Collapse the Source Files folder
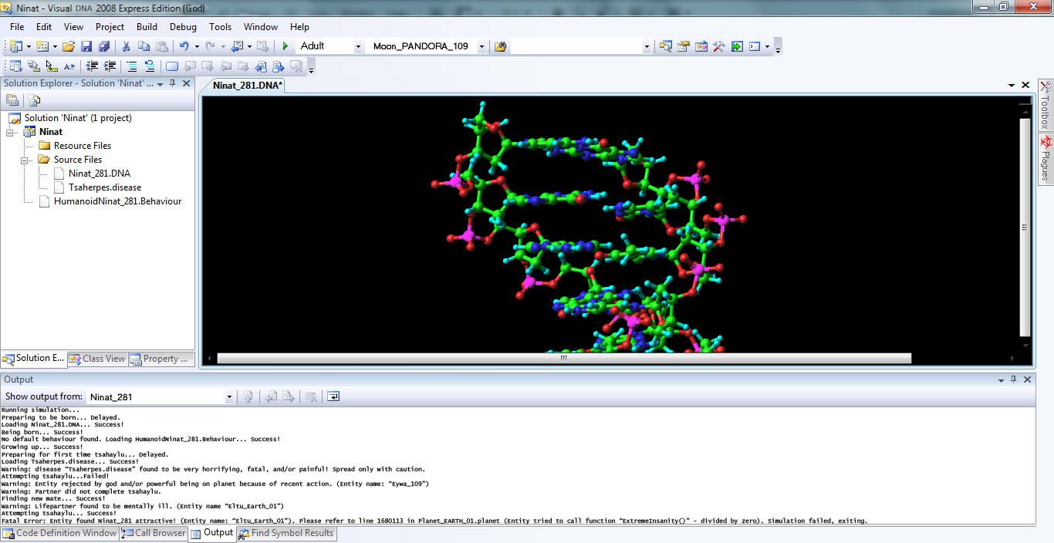Screen dimensions: 1054x543 coord(25,160)
